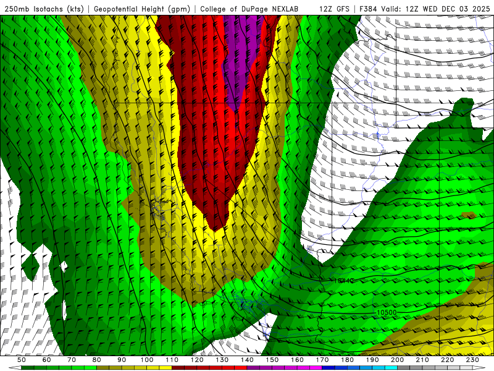Click the 150 value on the color scale
Viewport: 494px width, 371px height.
click(272, 360)
